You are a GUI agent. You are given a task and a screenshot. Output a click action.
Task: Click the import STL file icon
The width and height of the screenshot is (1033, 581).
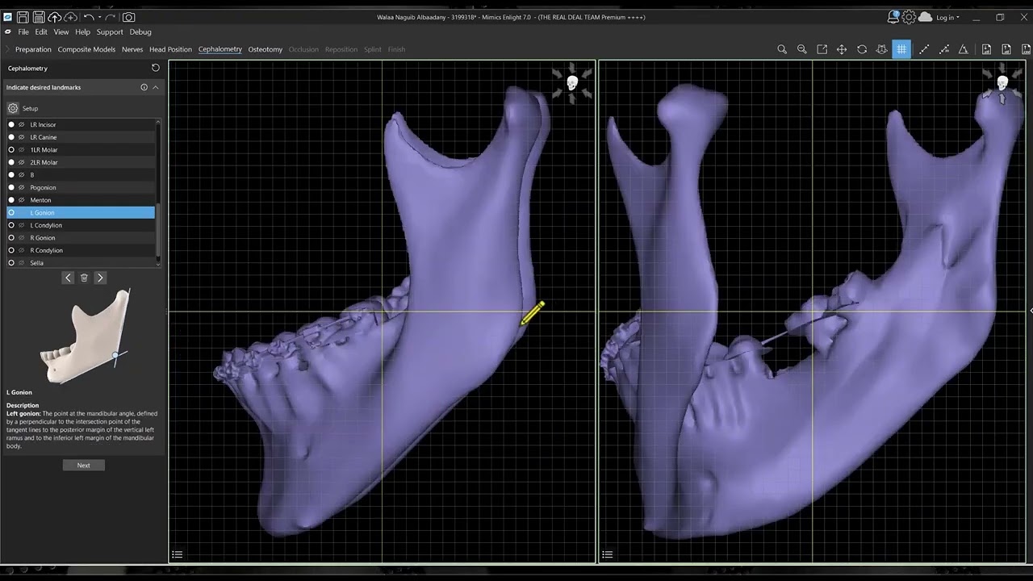click(x=986, y=49)
